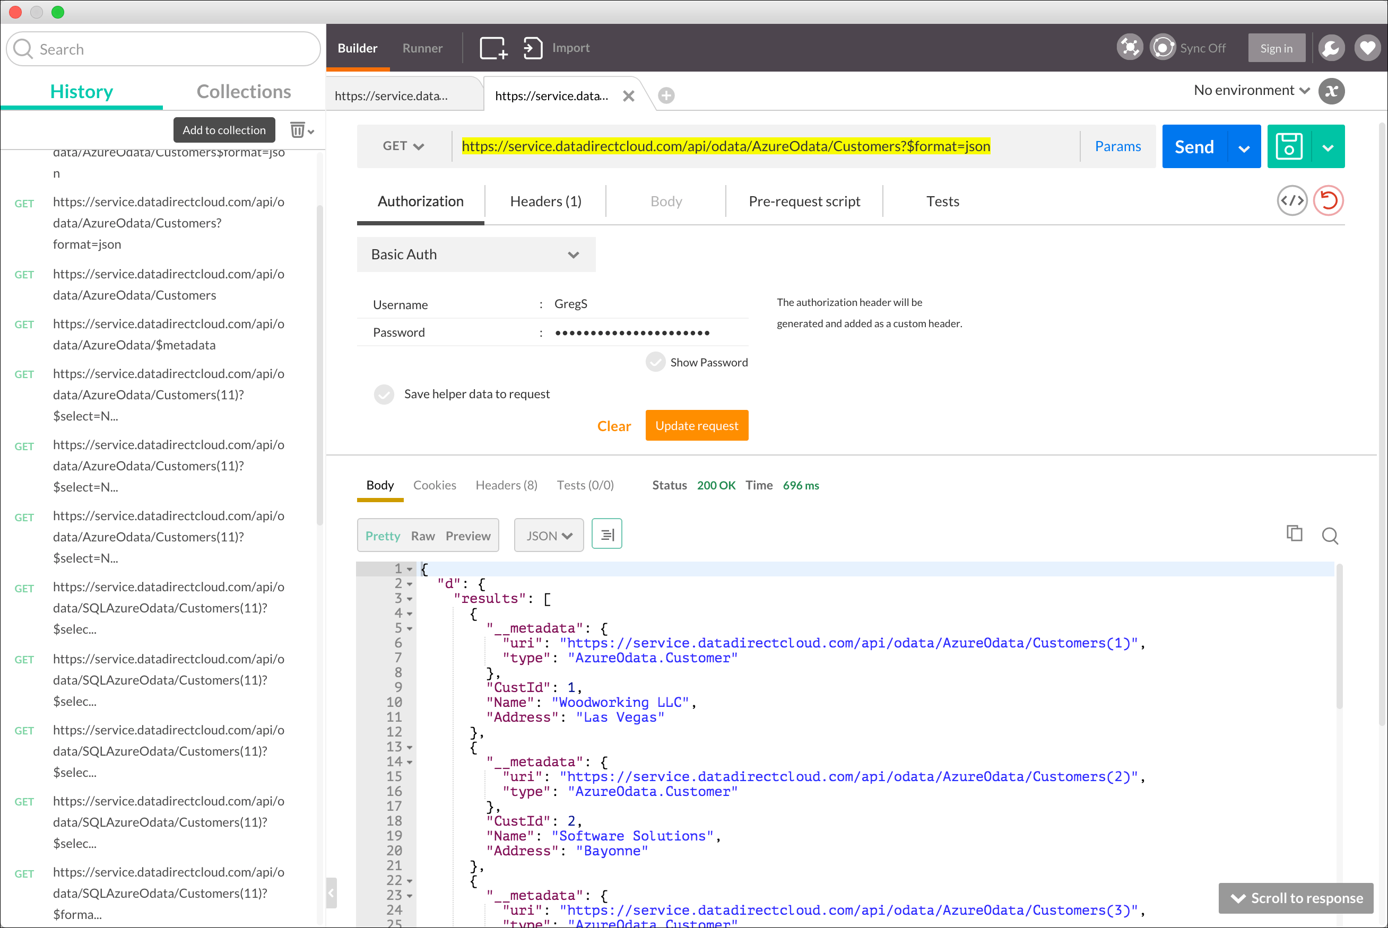The height and width of the screenshot is (928, 1388).
Task: Click the Update request button
Action: click(696, 425)
